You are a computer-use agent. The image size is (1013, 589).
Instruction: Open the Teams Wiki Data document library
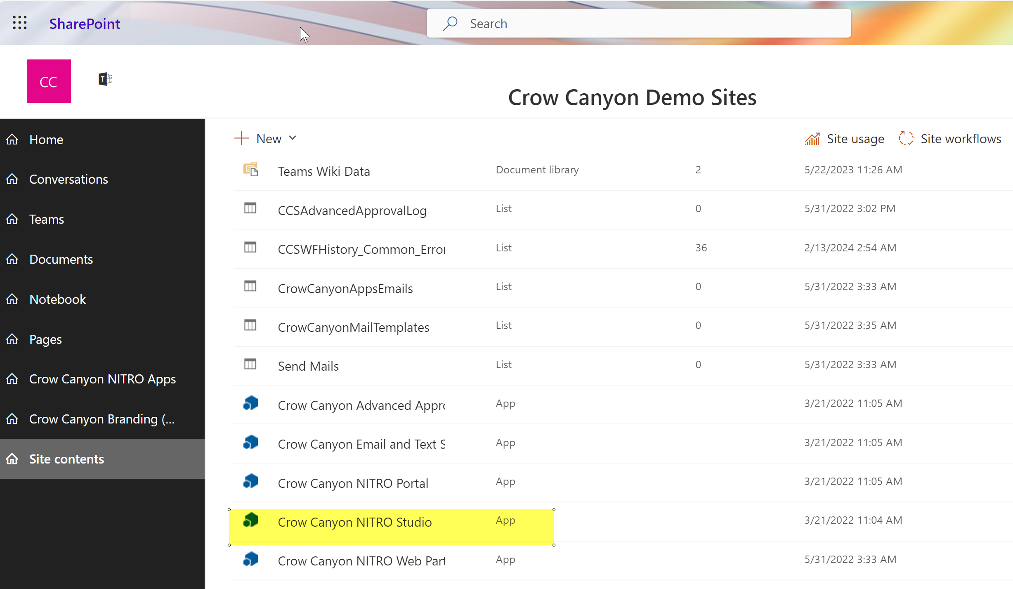(x=324, y=170)
